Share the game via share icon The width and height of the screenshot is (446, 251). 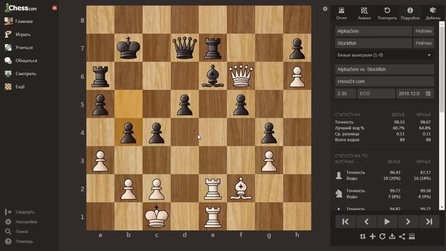click(402, 236)
